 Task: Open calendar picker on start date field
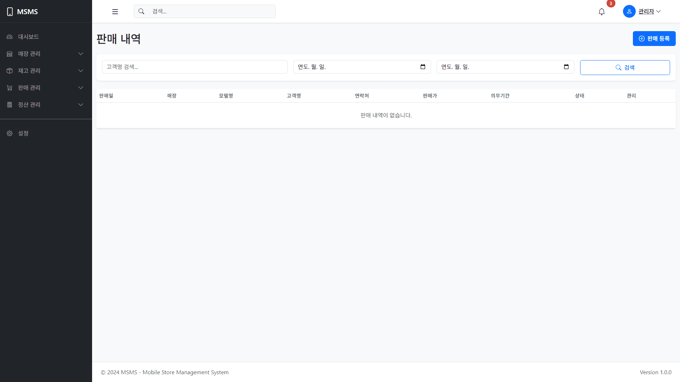click(423, 67)
